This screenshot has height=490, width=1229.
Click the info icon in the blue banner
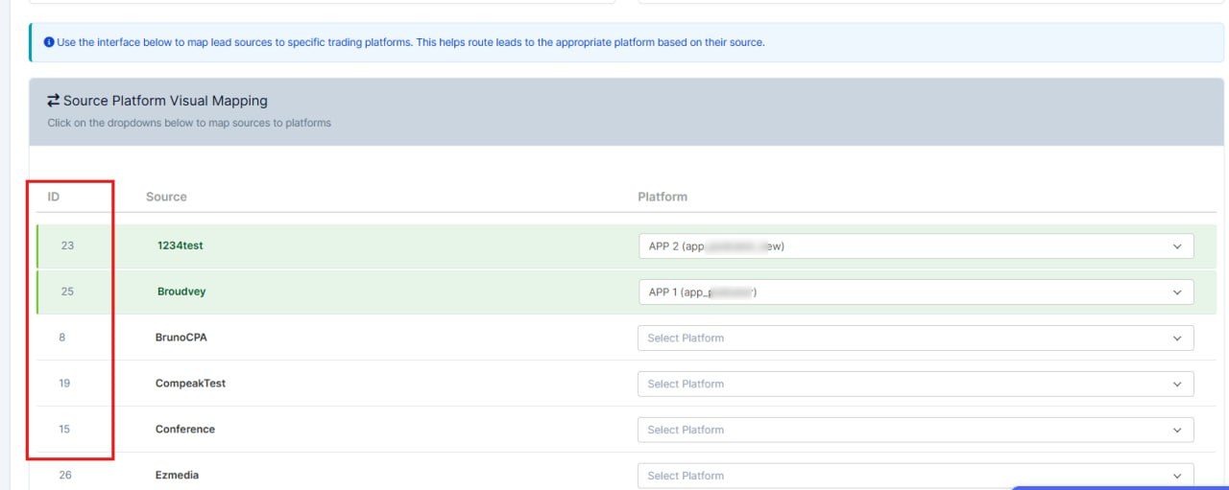click(49, 42)
